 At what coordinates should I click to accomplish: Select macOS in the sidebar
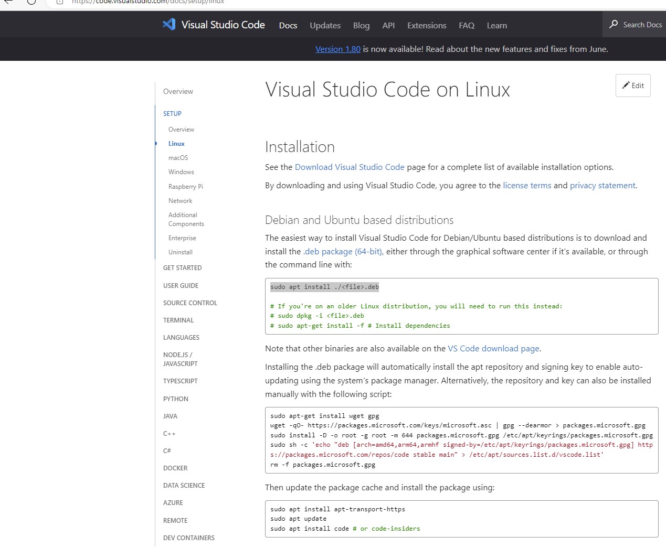[178, 157]
